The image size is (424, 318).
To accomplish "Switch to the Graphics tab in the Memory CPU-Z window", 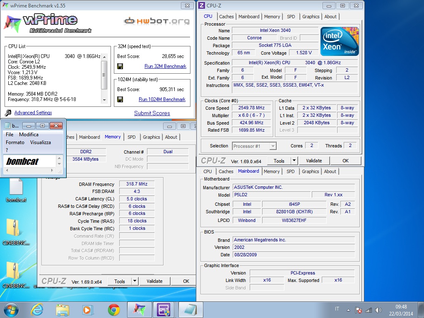I will pyautogui.click(x=152, y=137).
